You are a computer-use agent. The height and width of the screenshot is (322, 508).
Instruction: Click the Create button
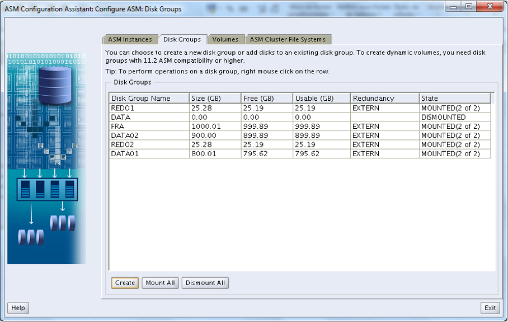point(125,283)
